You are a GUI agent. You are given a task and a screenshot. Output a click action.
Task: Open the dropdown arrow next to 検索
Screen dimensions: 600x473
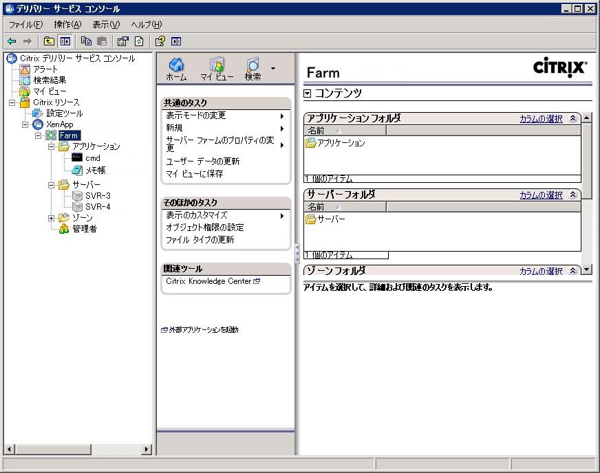click(x=273, y=69)
